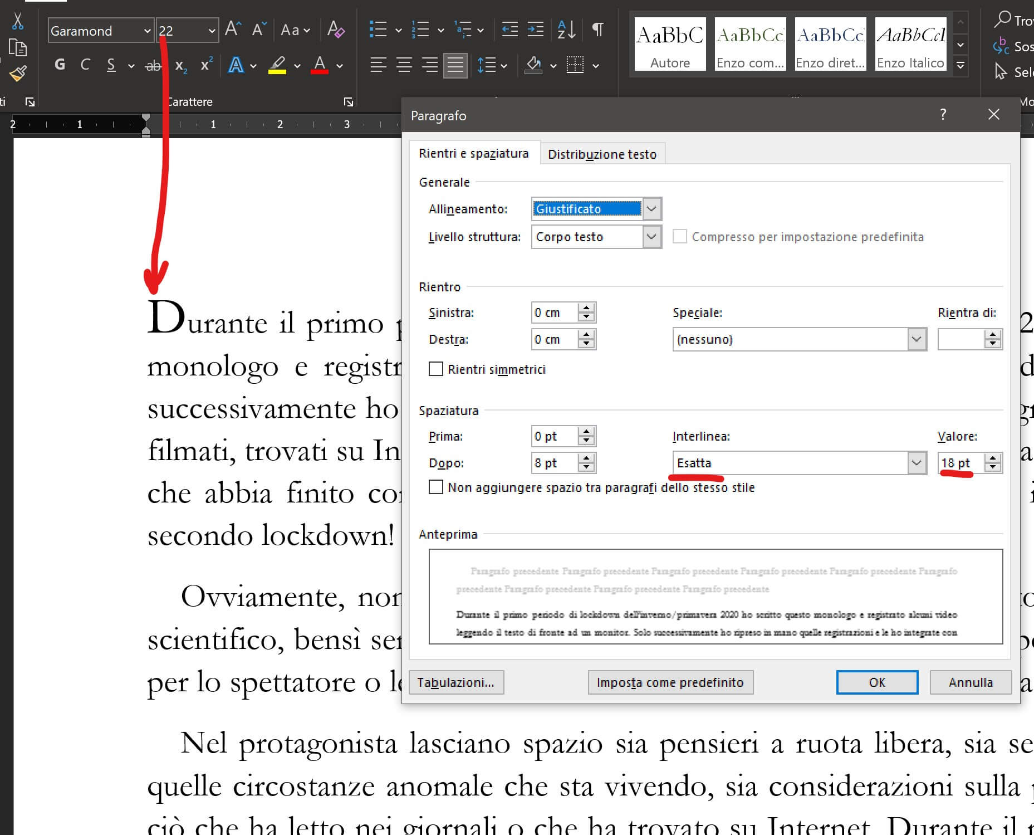
Task: Click the bold G formatting icon
Action: coord(60,65)
